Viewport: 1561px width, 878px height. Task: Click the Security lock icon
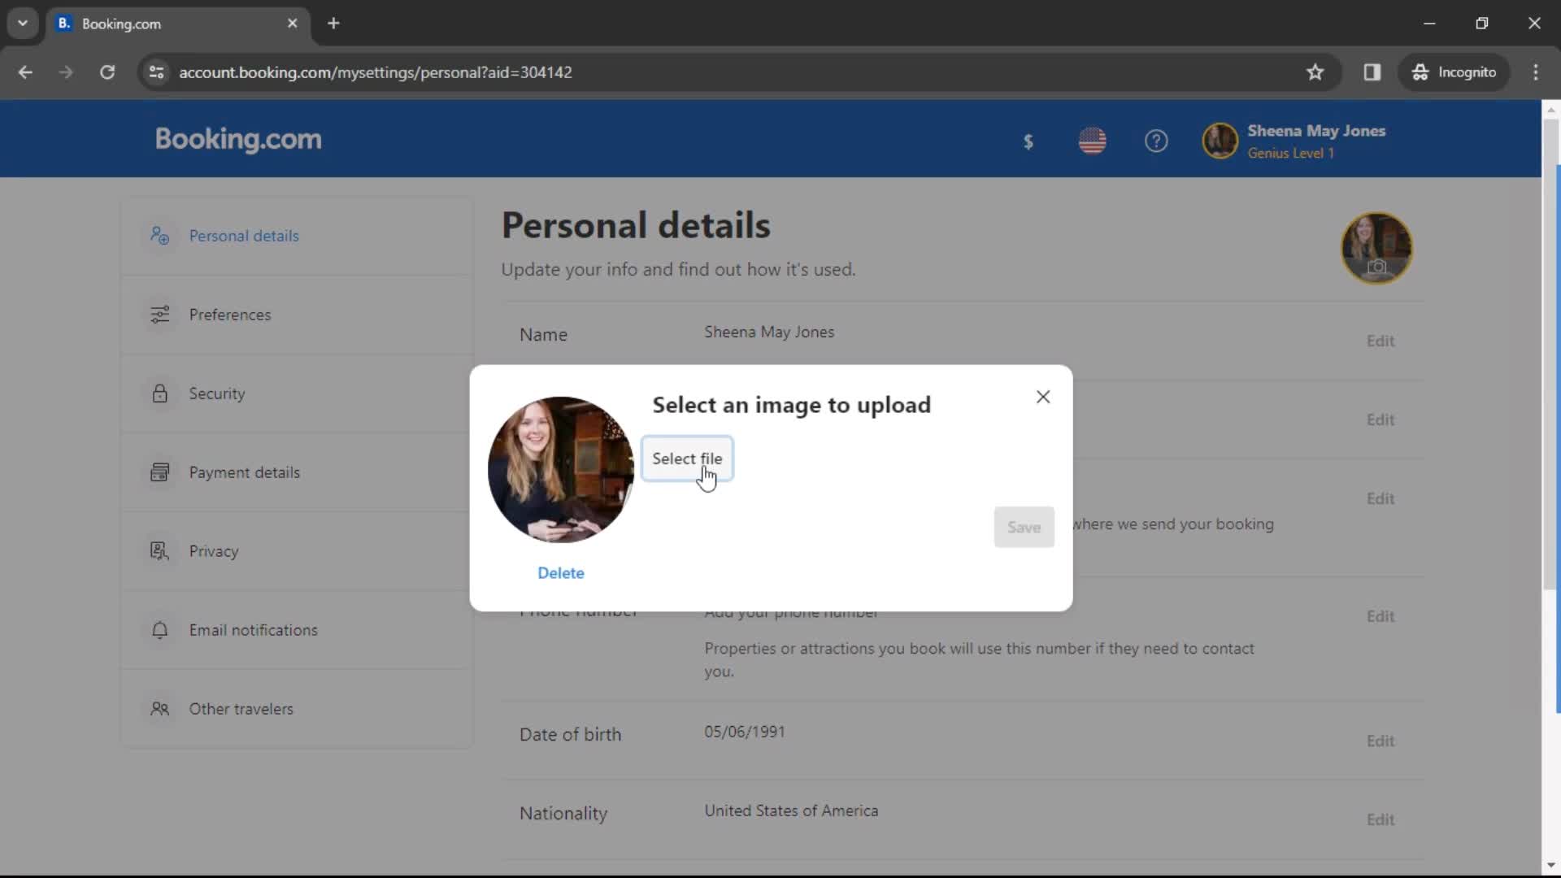pyautogui.click(x=159, y=393)
